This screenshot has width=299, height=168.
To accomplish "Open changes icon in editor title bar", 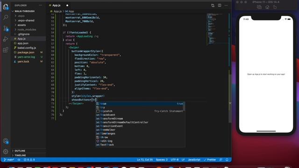I will 213,6.
